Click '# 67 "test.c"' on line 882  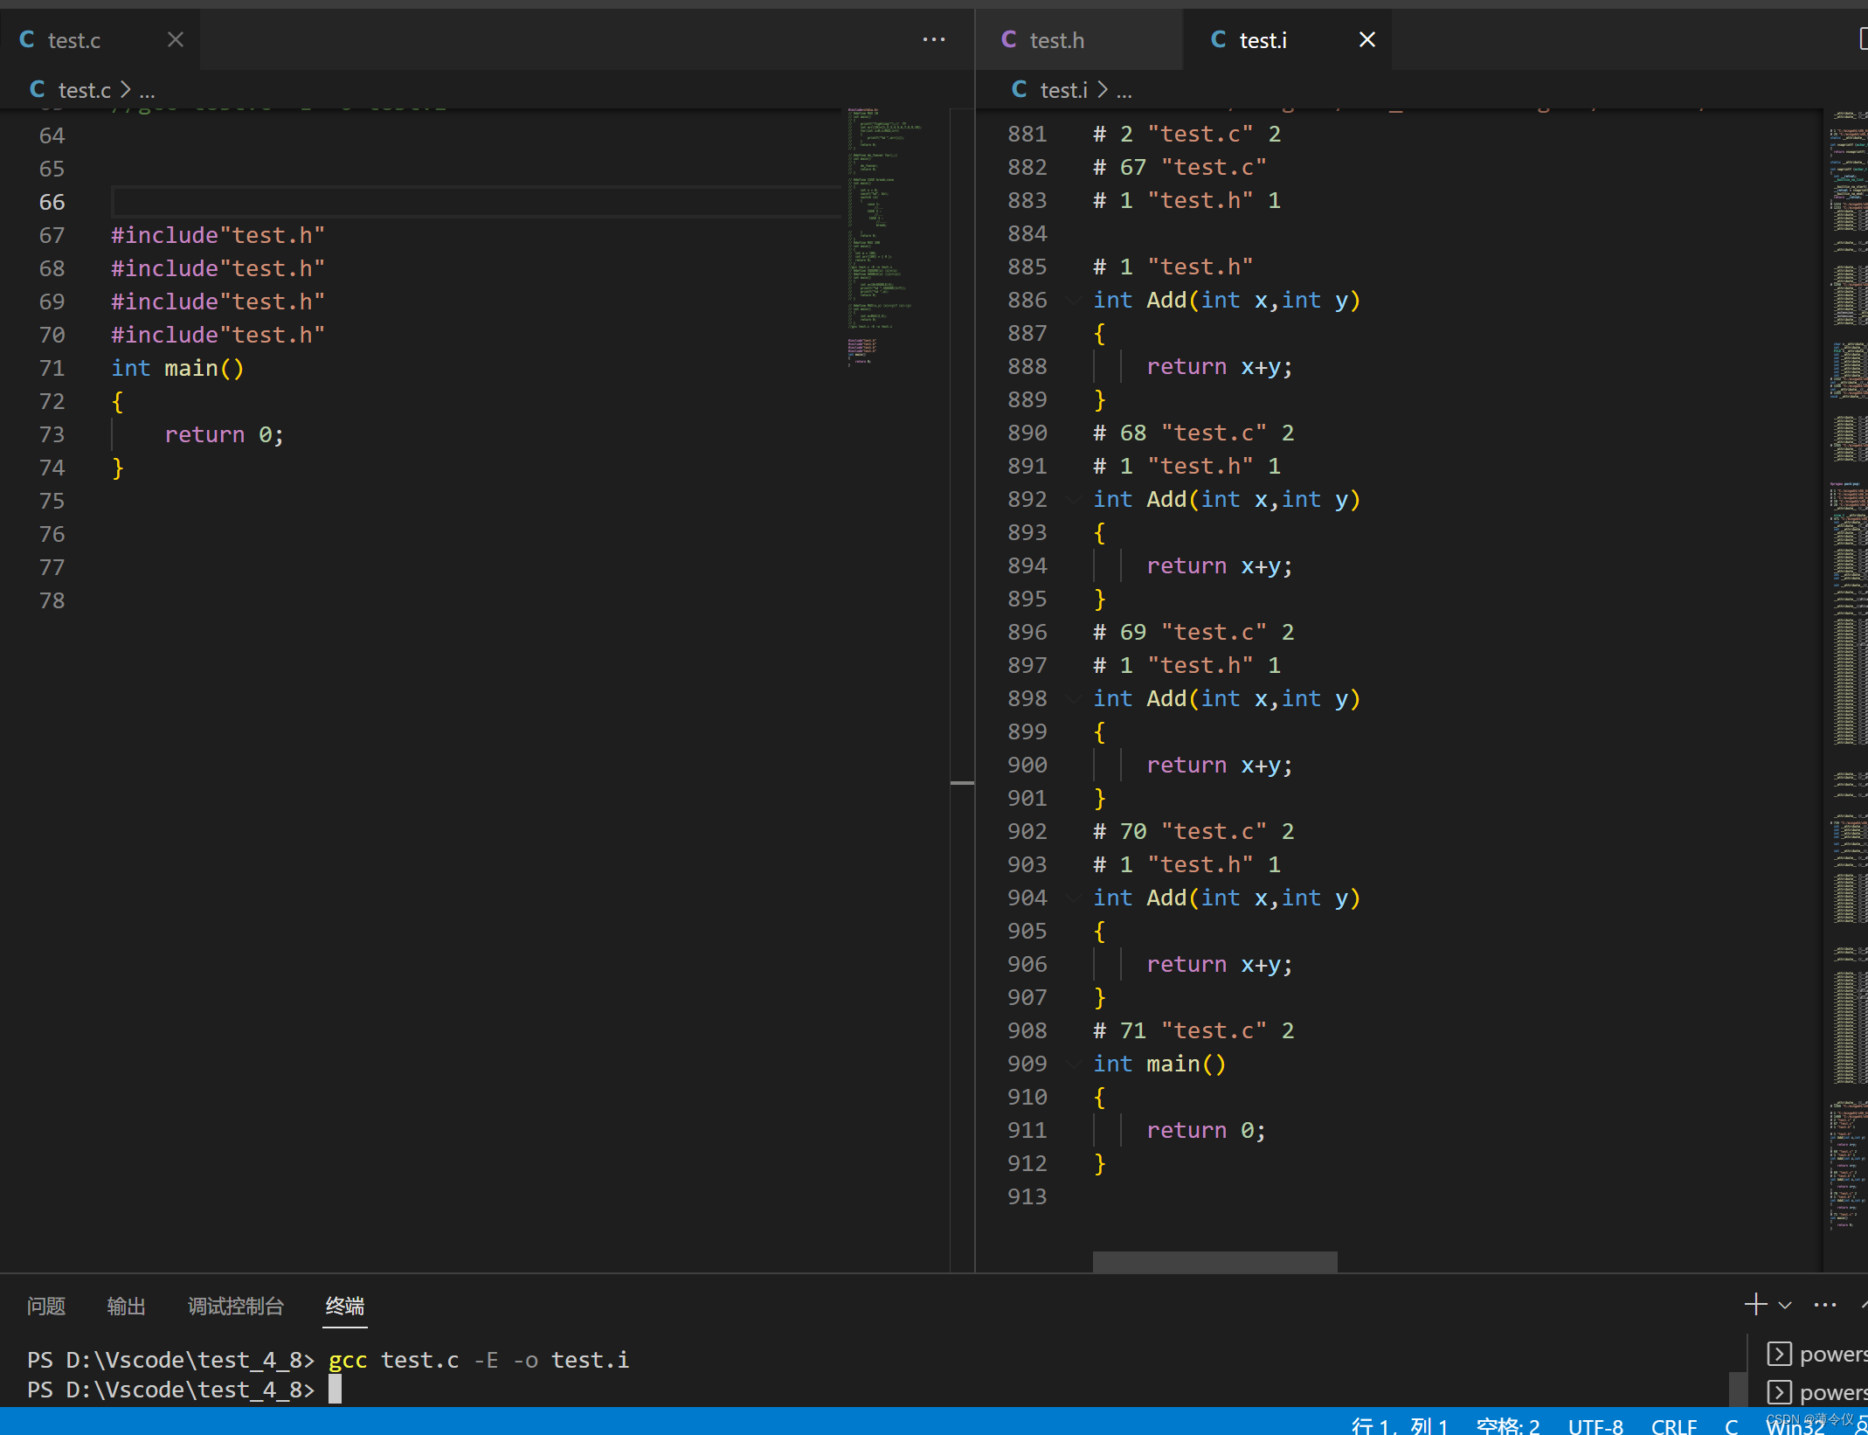pos(1180,167)
